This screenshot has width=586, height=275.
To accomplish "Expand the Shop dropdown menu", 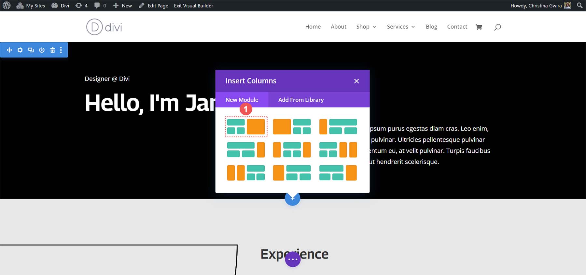I will pos(366,27).
